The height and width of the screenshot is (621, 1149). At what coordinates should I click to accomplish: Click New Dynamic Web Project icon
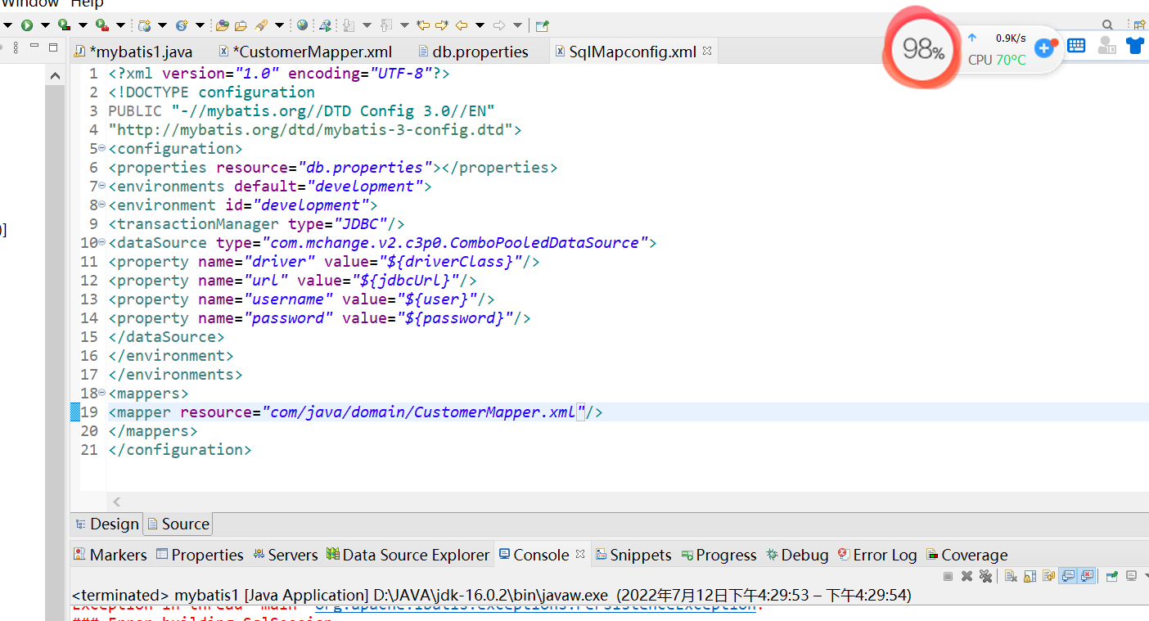pyautogui.click(x=145, y=26)
